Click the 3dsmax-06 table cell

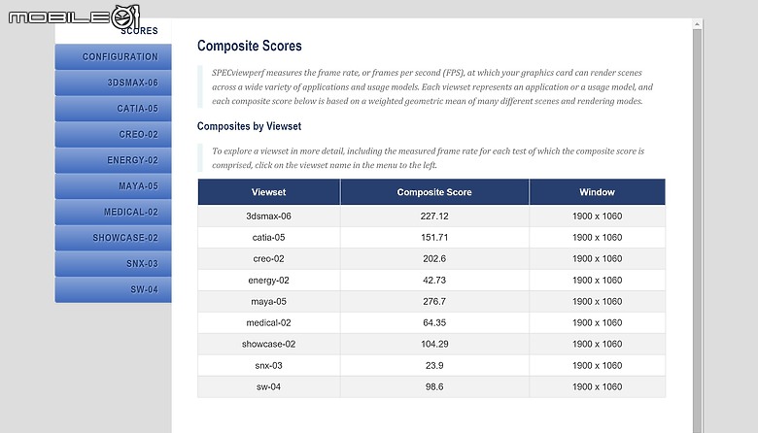tap(269, 216)
